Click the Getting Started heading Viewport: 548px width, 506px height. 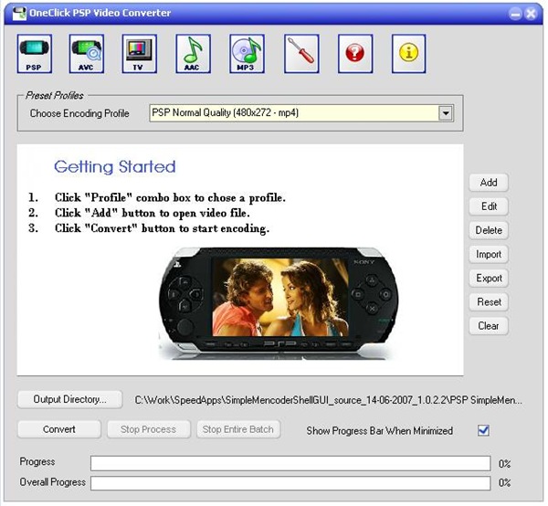coord(115,167)
